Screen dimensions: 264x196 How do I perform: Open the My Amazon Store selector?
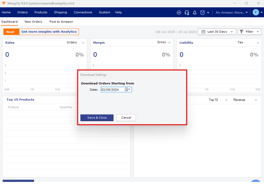click(x=232, y=13)
